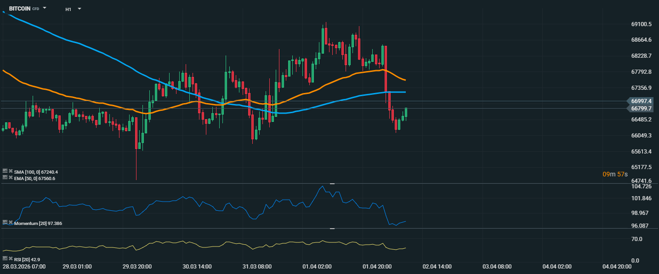Close the RSI [20] indicator panel
Image resolution: width=659 pixels, height=274 pixels.
[x=11, y=259]
